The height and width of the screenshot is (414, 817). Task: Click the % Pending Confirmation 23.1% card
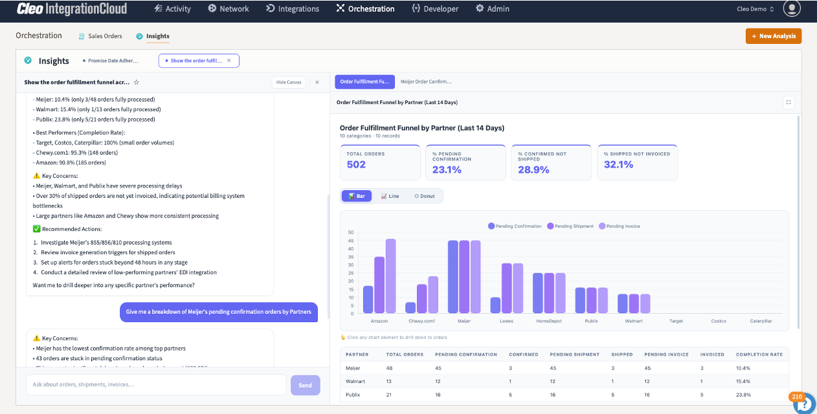[x=465, y=162]
